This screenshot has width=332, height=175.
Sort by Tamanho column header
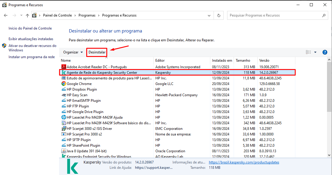(246, 60)
